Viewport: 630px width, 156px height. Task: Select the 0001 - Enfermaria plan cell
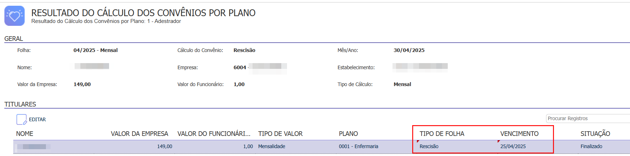(x=358, y=146)
